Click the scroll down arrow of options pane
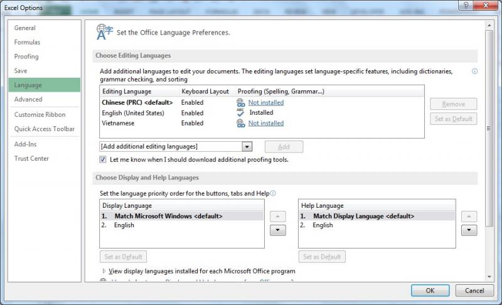The width and height of the screenshot is (502, 305). (489, 277)
